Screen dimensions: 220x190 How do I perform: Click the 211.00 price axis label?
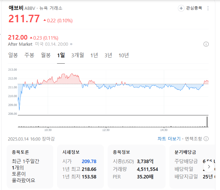(12, 87)
